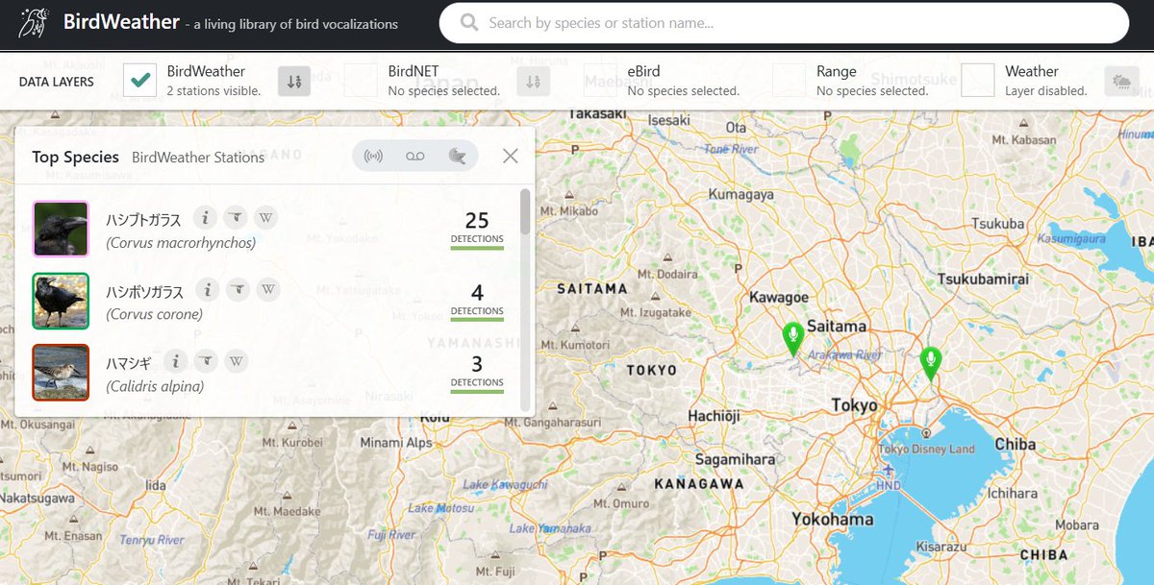The image size is (1154, 585).
Task: Disable the BirdWeather layer checkbox
Action: [139, 81]
